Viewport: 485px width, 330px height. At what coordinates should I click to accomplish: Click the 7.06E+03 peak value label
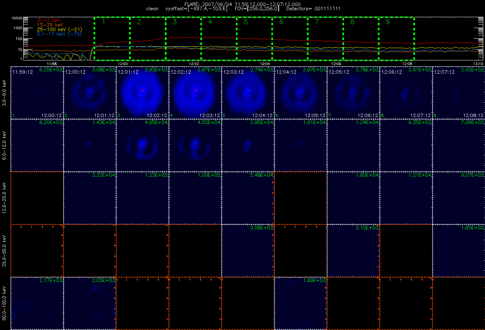[x=473, y=123]
